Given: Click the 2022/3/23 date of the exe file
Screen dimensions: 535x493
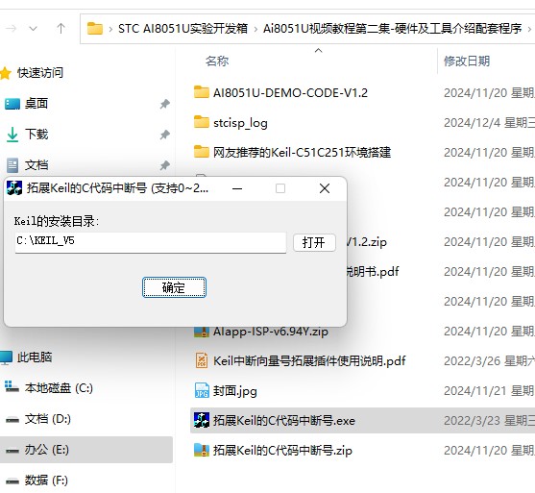Looking at the screenshot, I should [x=489, y=421].
